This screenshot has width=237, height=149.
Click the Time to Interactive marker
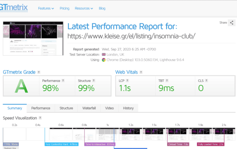coord(100,144)
